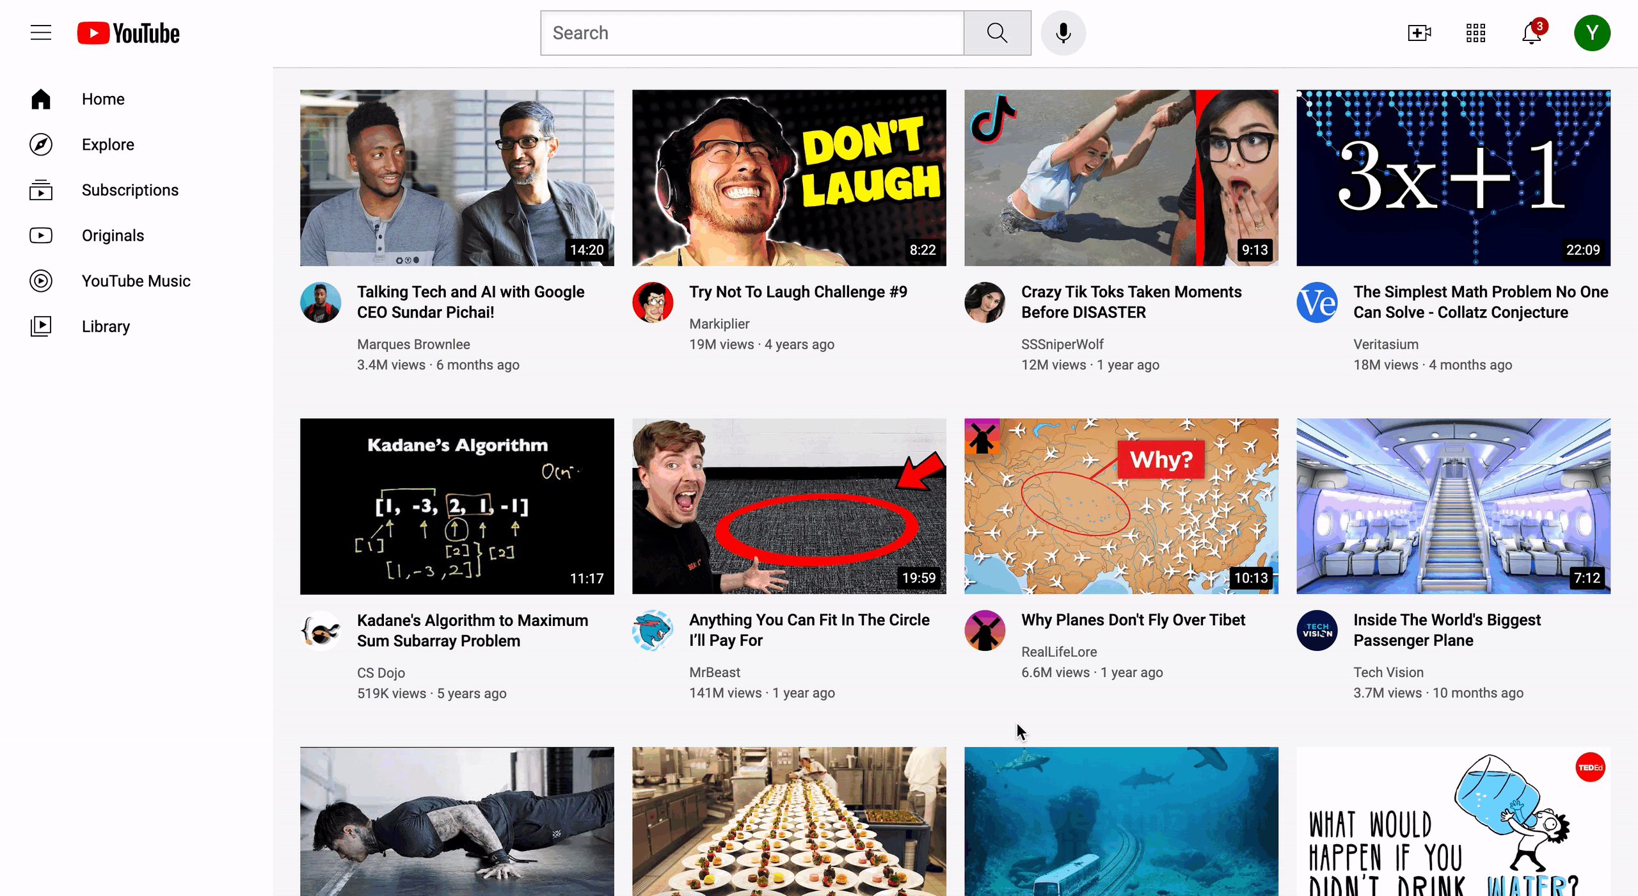Open MrBeast channel avatar
Screen dimensions: 1638x896
(653, 630)
